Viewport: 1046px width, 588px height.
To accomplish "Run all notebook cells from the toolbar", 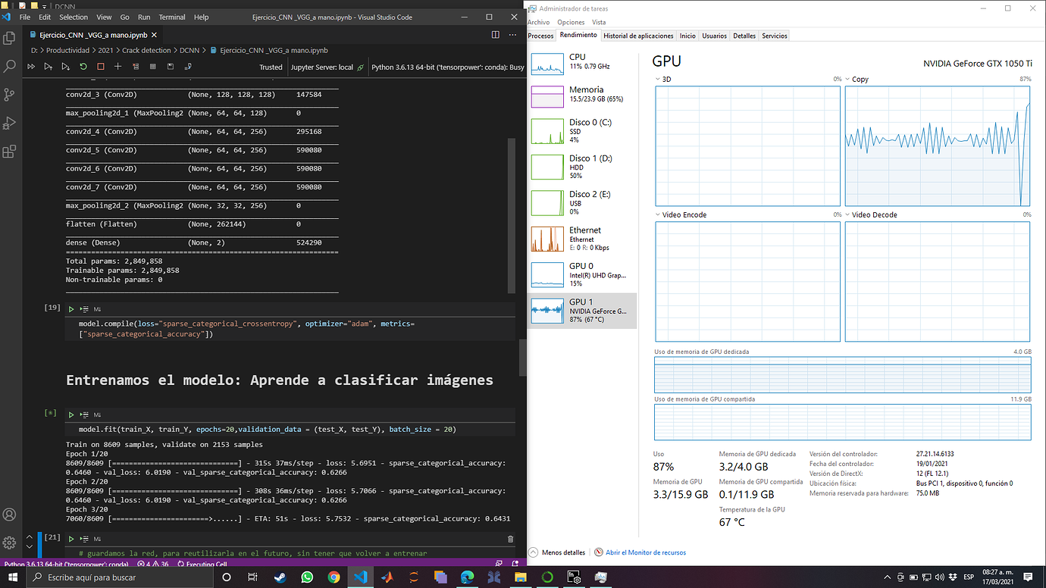I will [31, 66].
